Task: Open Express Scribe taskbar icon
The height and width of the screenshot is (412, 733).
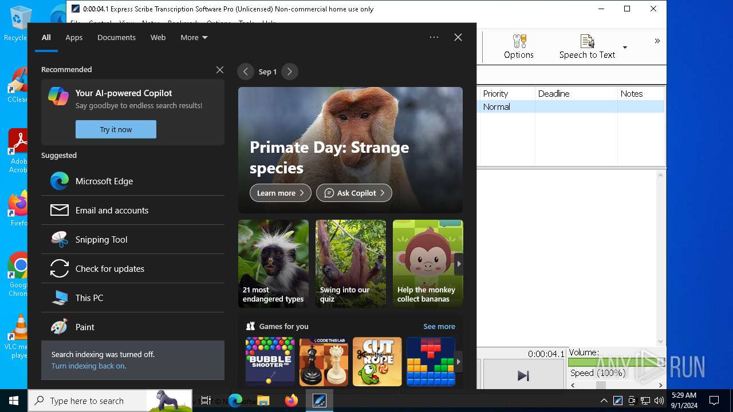Action: pos(319,401)
